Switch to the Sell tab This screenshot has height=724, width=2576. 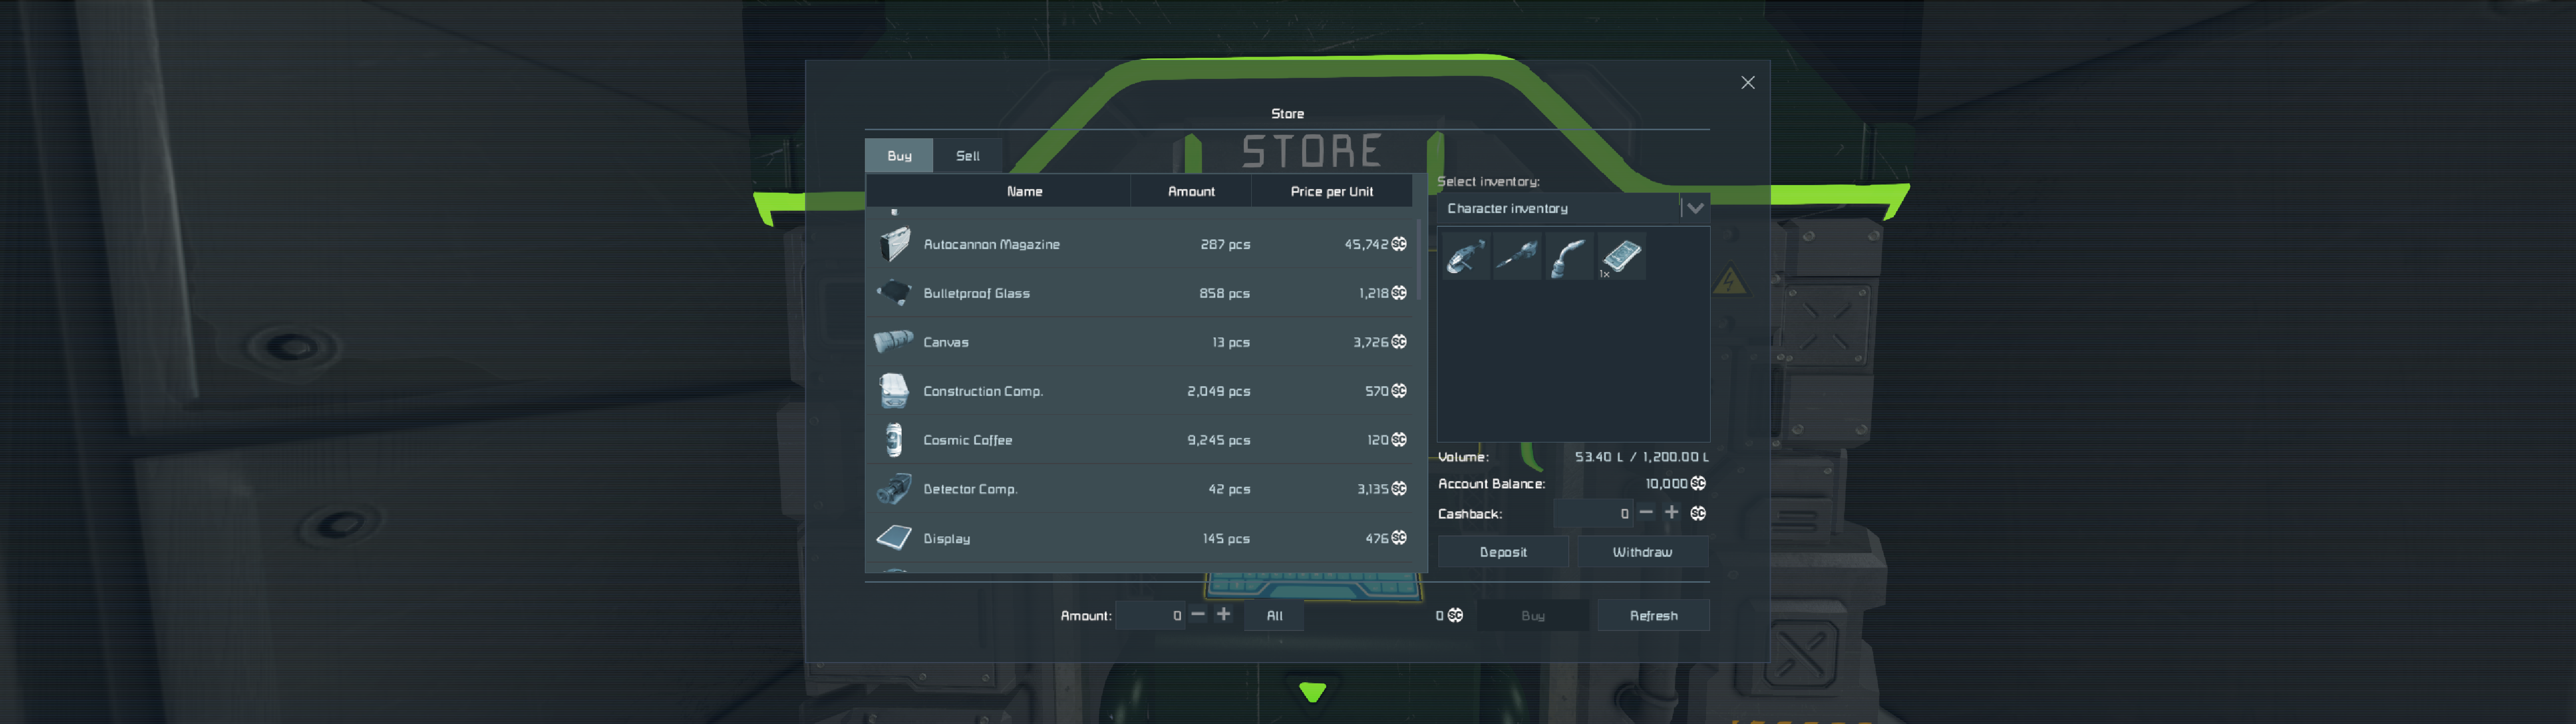coord(967,156)
